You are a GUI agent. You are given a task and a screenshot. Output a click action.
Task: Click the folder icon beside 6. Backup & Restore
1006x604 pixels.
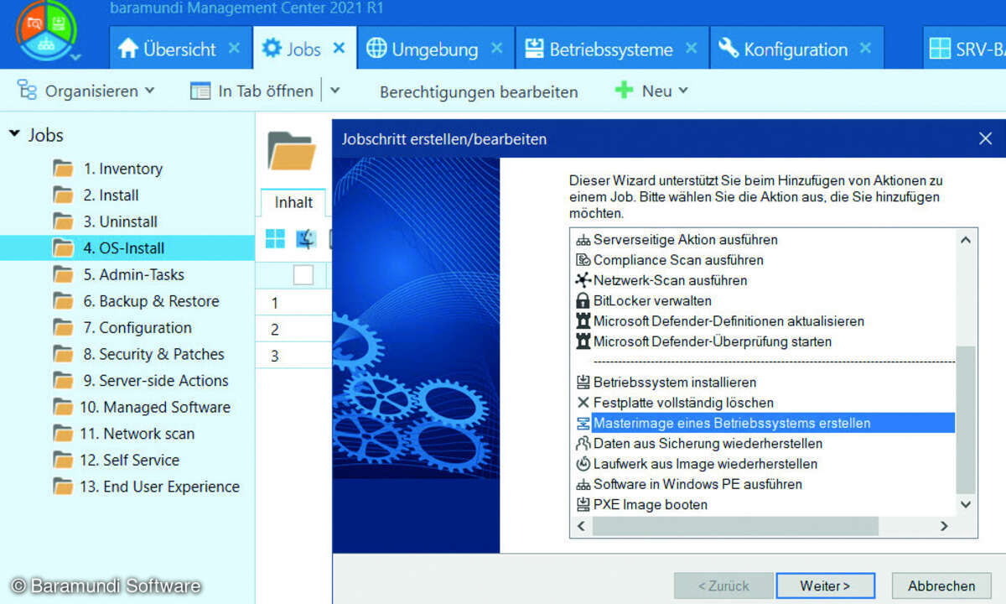pos(63,301)
